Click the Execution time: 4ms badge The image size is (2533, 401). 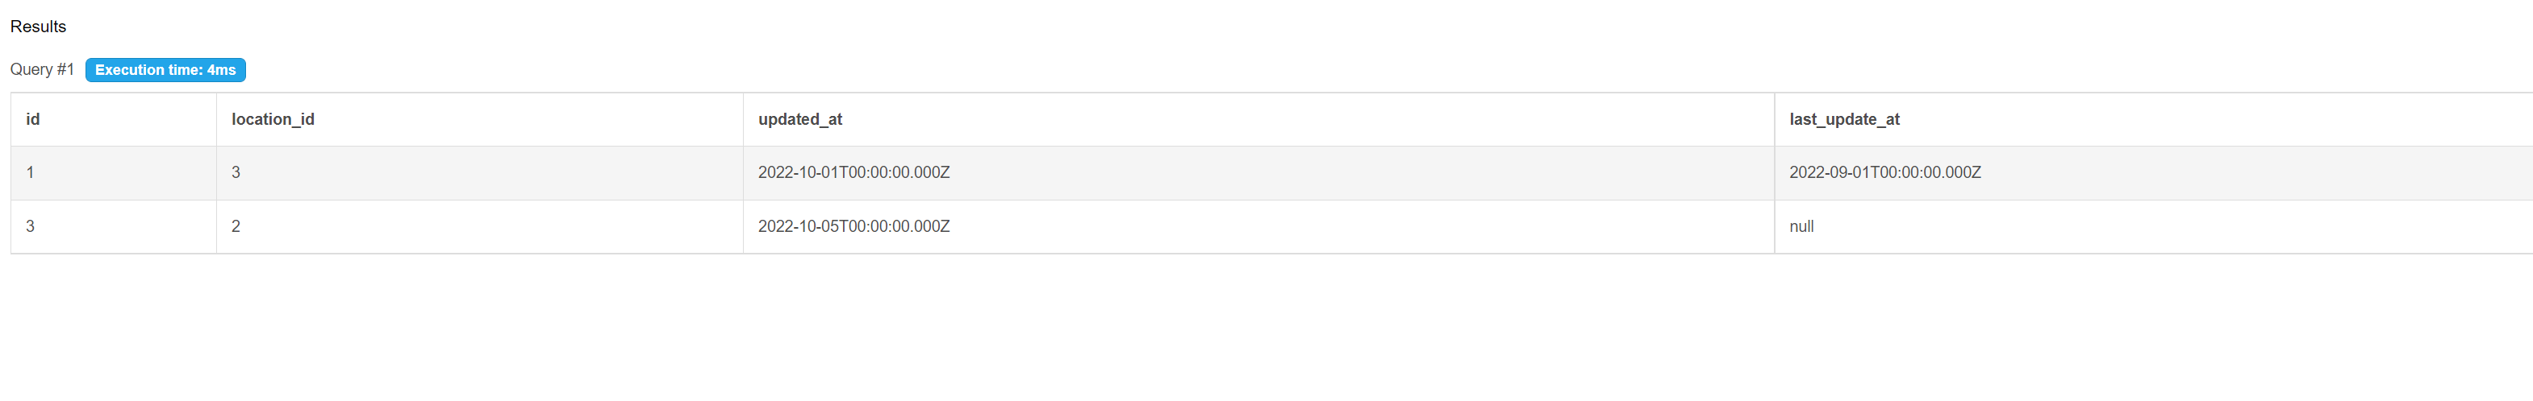pos(165,69)
